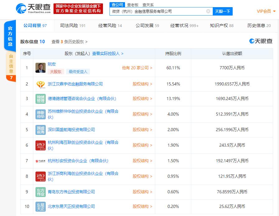Clear the search box with the X icon
The width and height of the screenshot is (279, 216).
click(x=208, y=11)
